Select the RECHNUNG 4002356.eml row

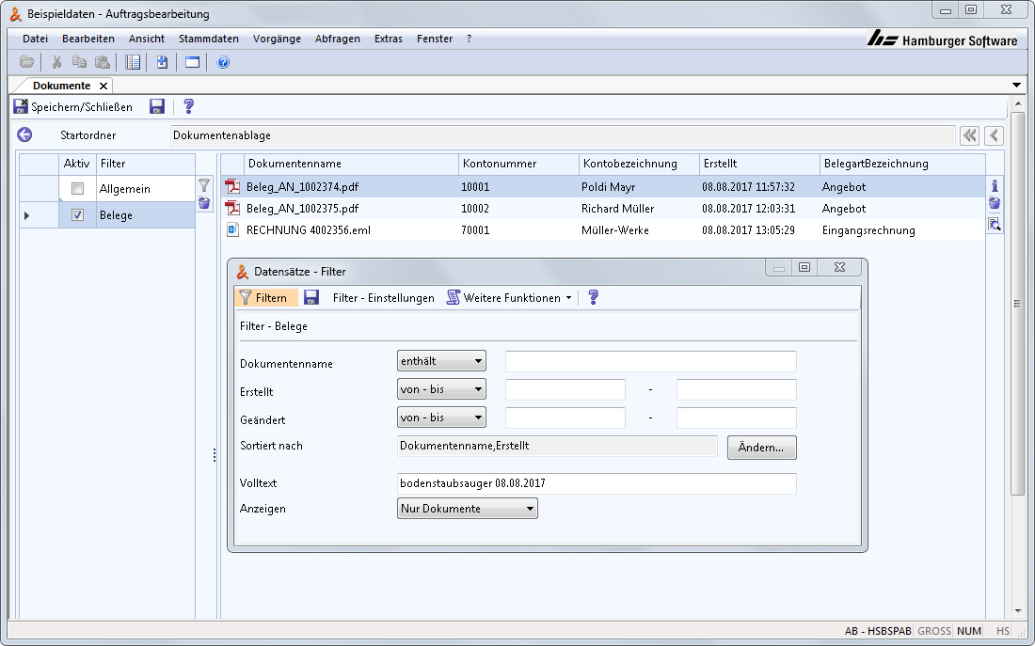(602, 230)
